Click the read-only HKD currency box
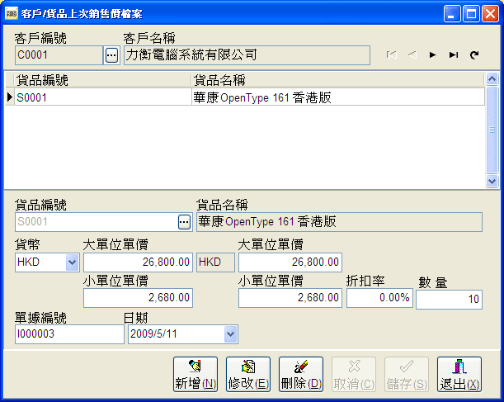The height and width of the screenshot is (402, 504). tap(215, 262)
